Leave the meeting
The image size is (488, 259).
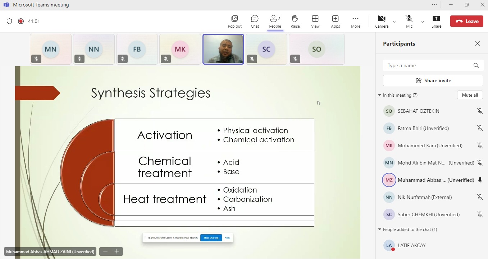(x=467, y=21)
